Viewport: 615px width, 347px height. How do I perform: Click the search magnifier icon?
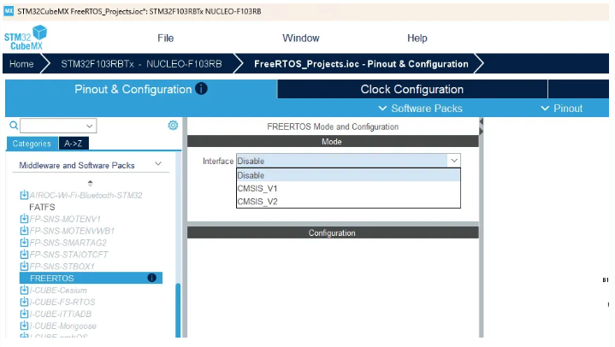(x=14, y=126)
